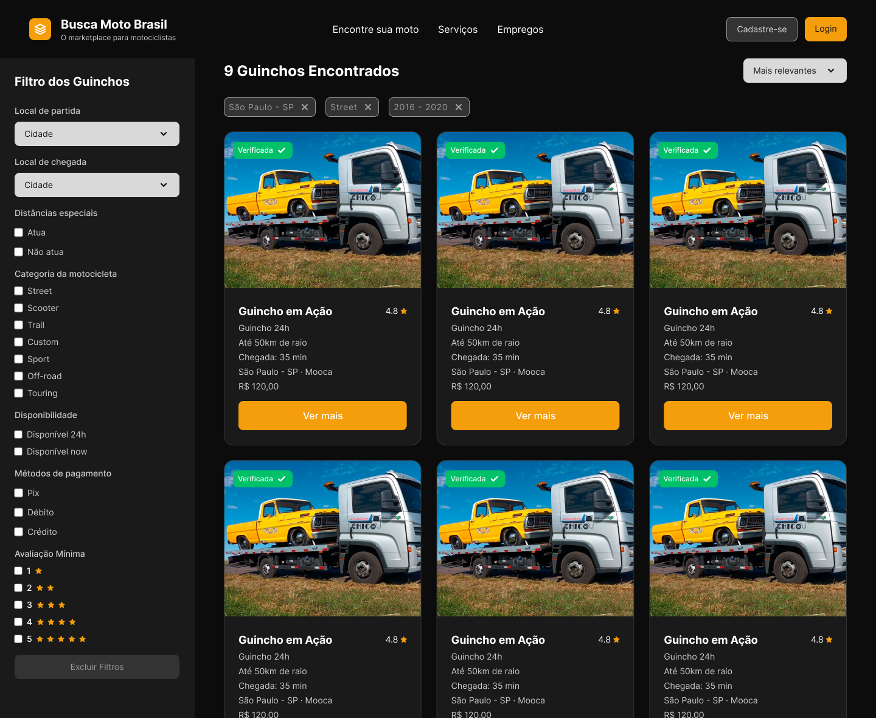This screenshot has width=876, height=718.
Task: Remove the 2016 - 2020 filter chip
Action: [459, 107]
